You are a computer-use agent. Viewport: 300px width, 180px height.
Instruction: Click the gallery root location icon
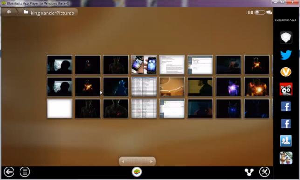tap(9, 12)
